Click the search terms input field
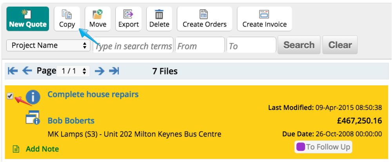The height and width of the screenshot is (162, 392). point(133,45)
